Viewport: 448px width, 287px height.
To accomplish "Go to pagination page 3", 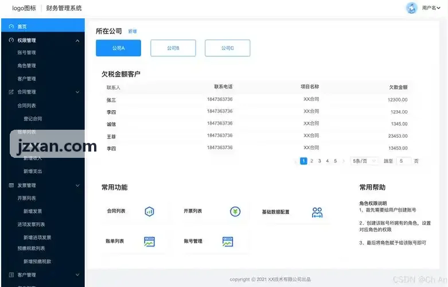I will point(320,161).
